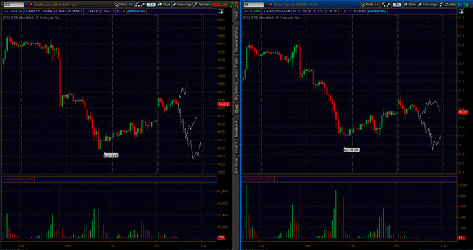
Task: Change the 1h timeframe on Gold chart
Action: (151, 5)
